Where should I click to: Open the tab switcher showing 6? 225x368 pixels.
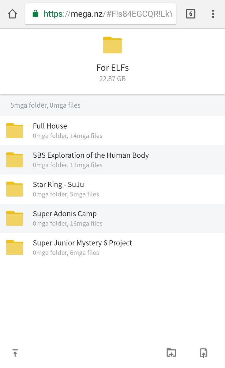pyautogui.click(x=190, y=14)
